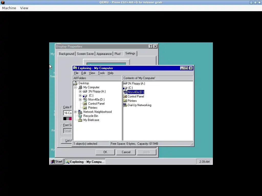Expand the Ntsrv40a (D:) tree node

coord(80,100)
